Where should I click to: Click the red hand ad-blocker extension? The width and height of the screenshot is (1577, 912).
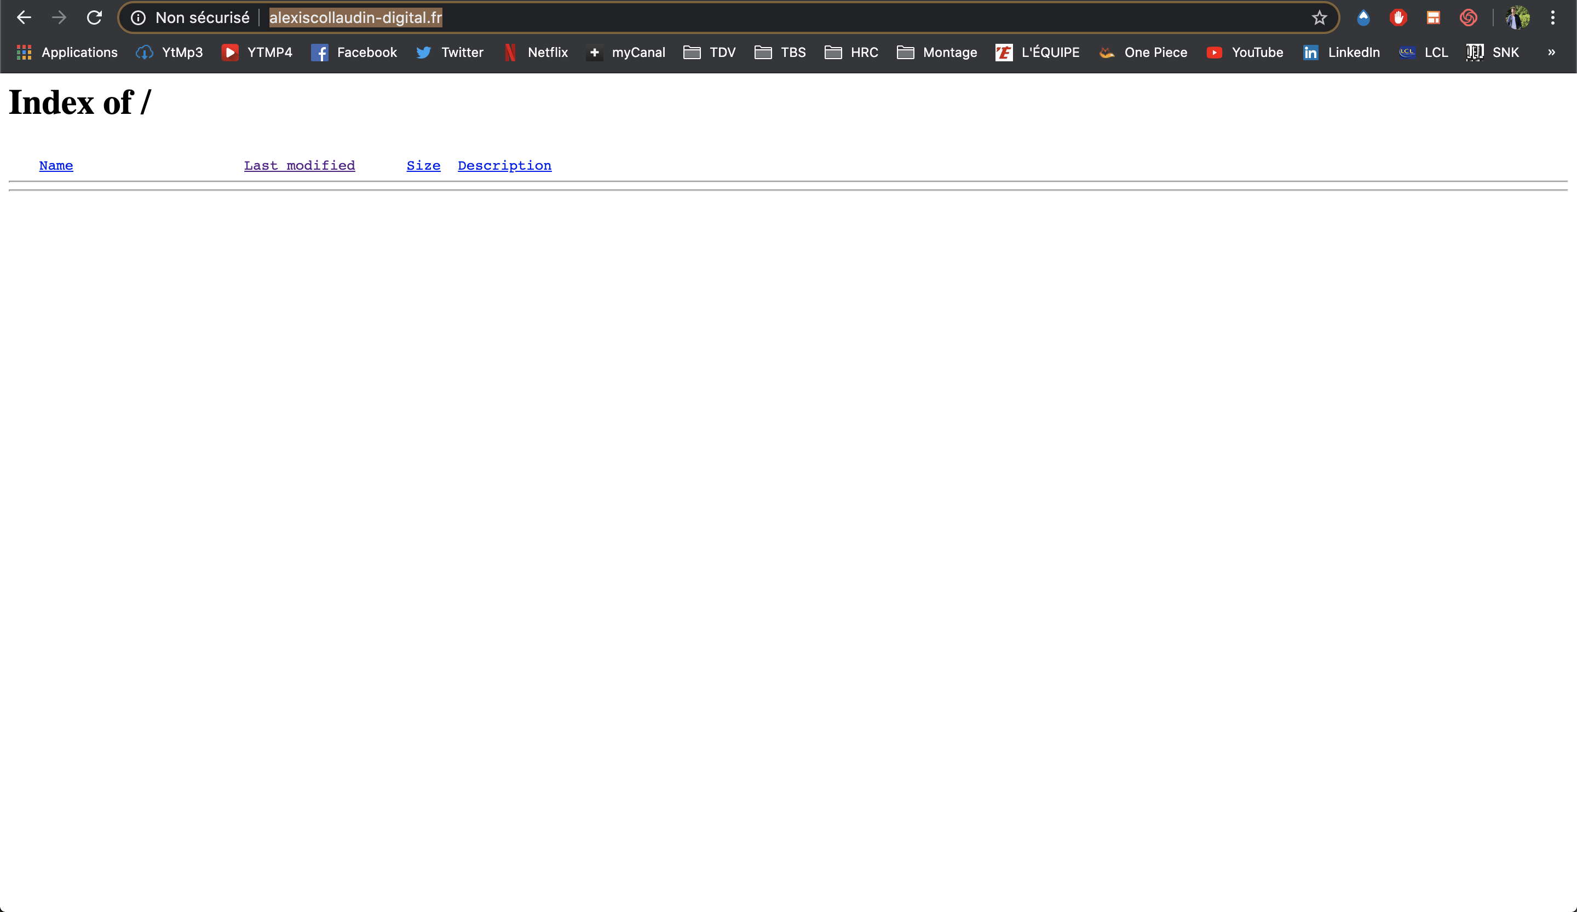click(1398, 18)
